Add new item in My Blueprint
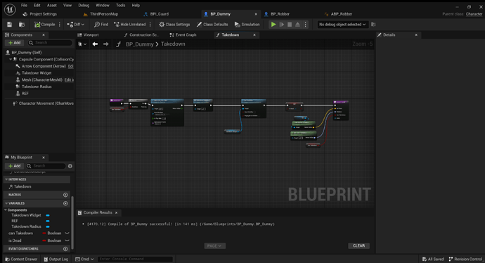 click(15, 166)
